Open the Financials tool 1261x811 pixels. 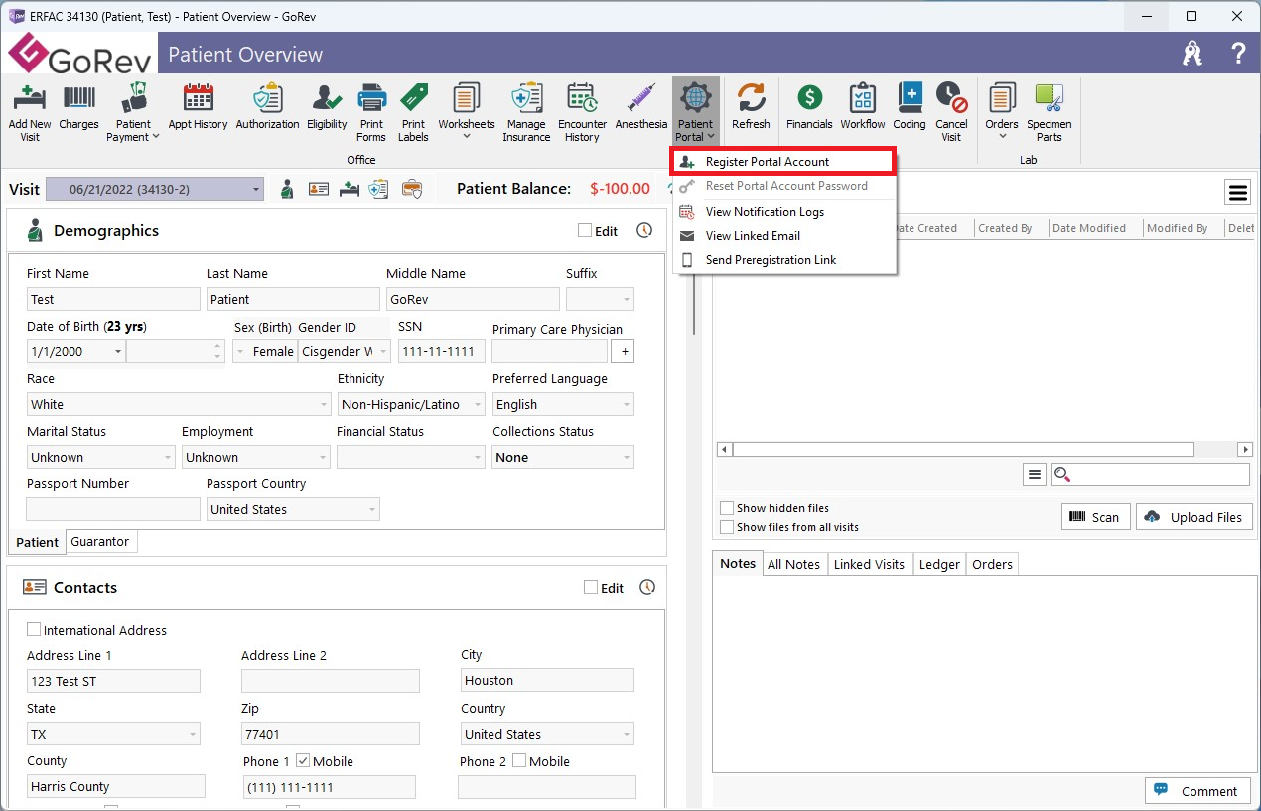pos(809,107)
